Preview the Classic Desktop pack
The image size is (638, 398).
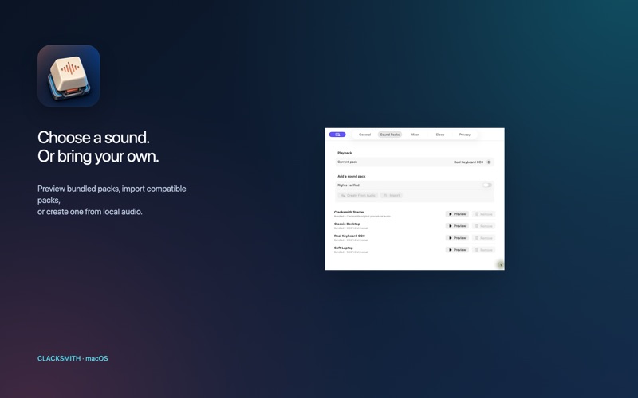(x=457, y=226)
